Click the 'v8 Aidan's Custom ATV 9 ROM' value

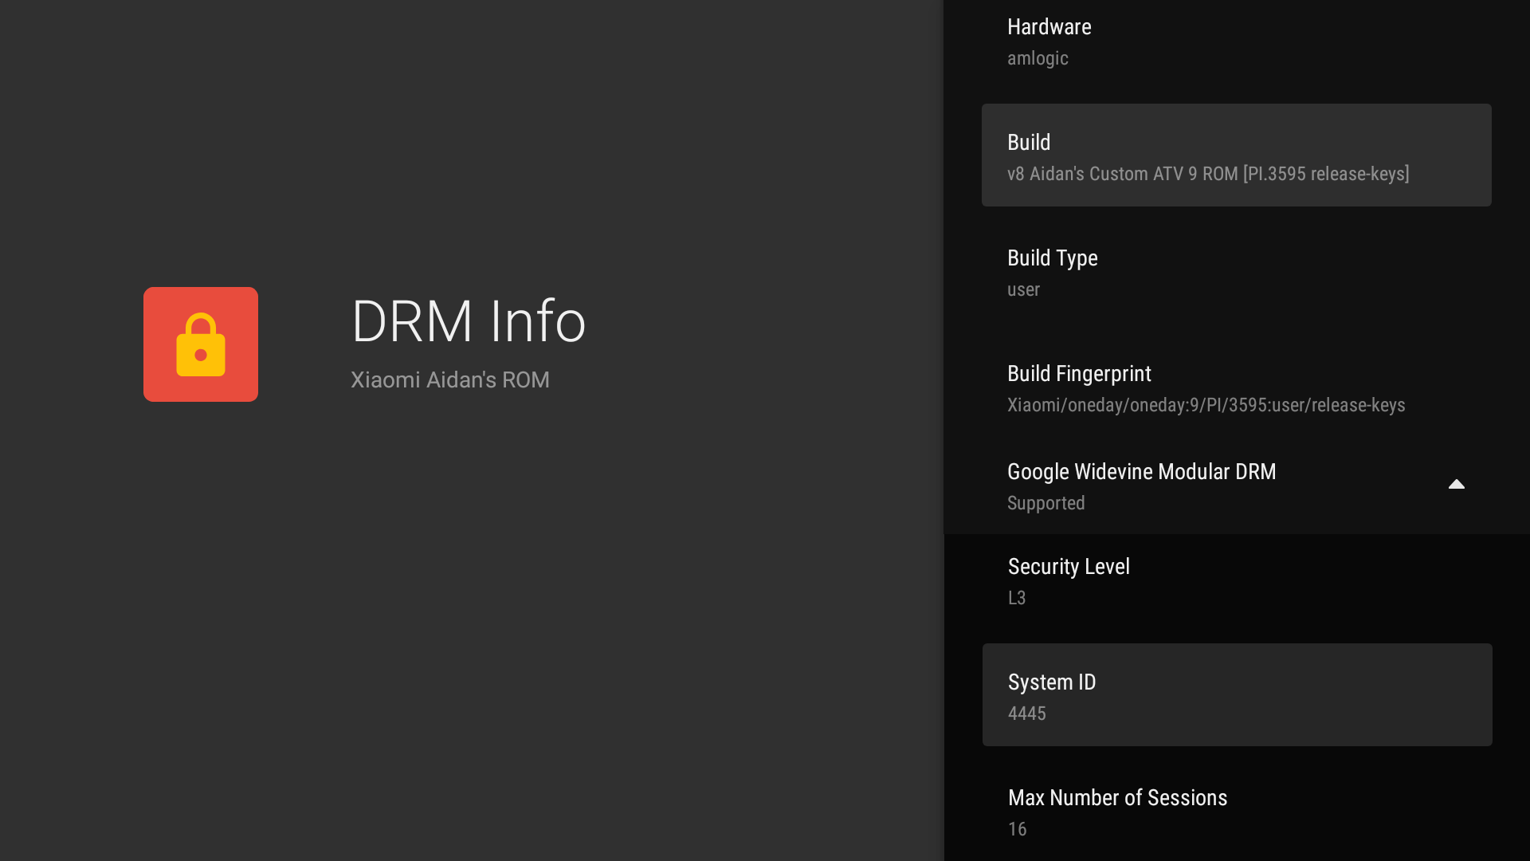click(1208, 174)
